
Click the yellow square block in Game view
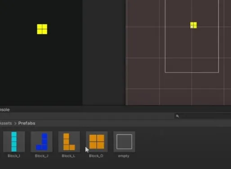coord(42,29)
